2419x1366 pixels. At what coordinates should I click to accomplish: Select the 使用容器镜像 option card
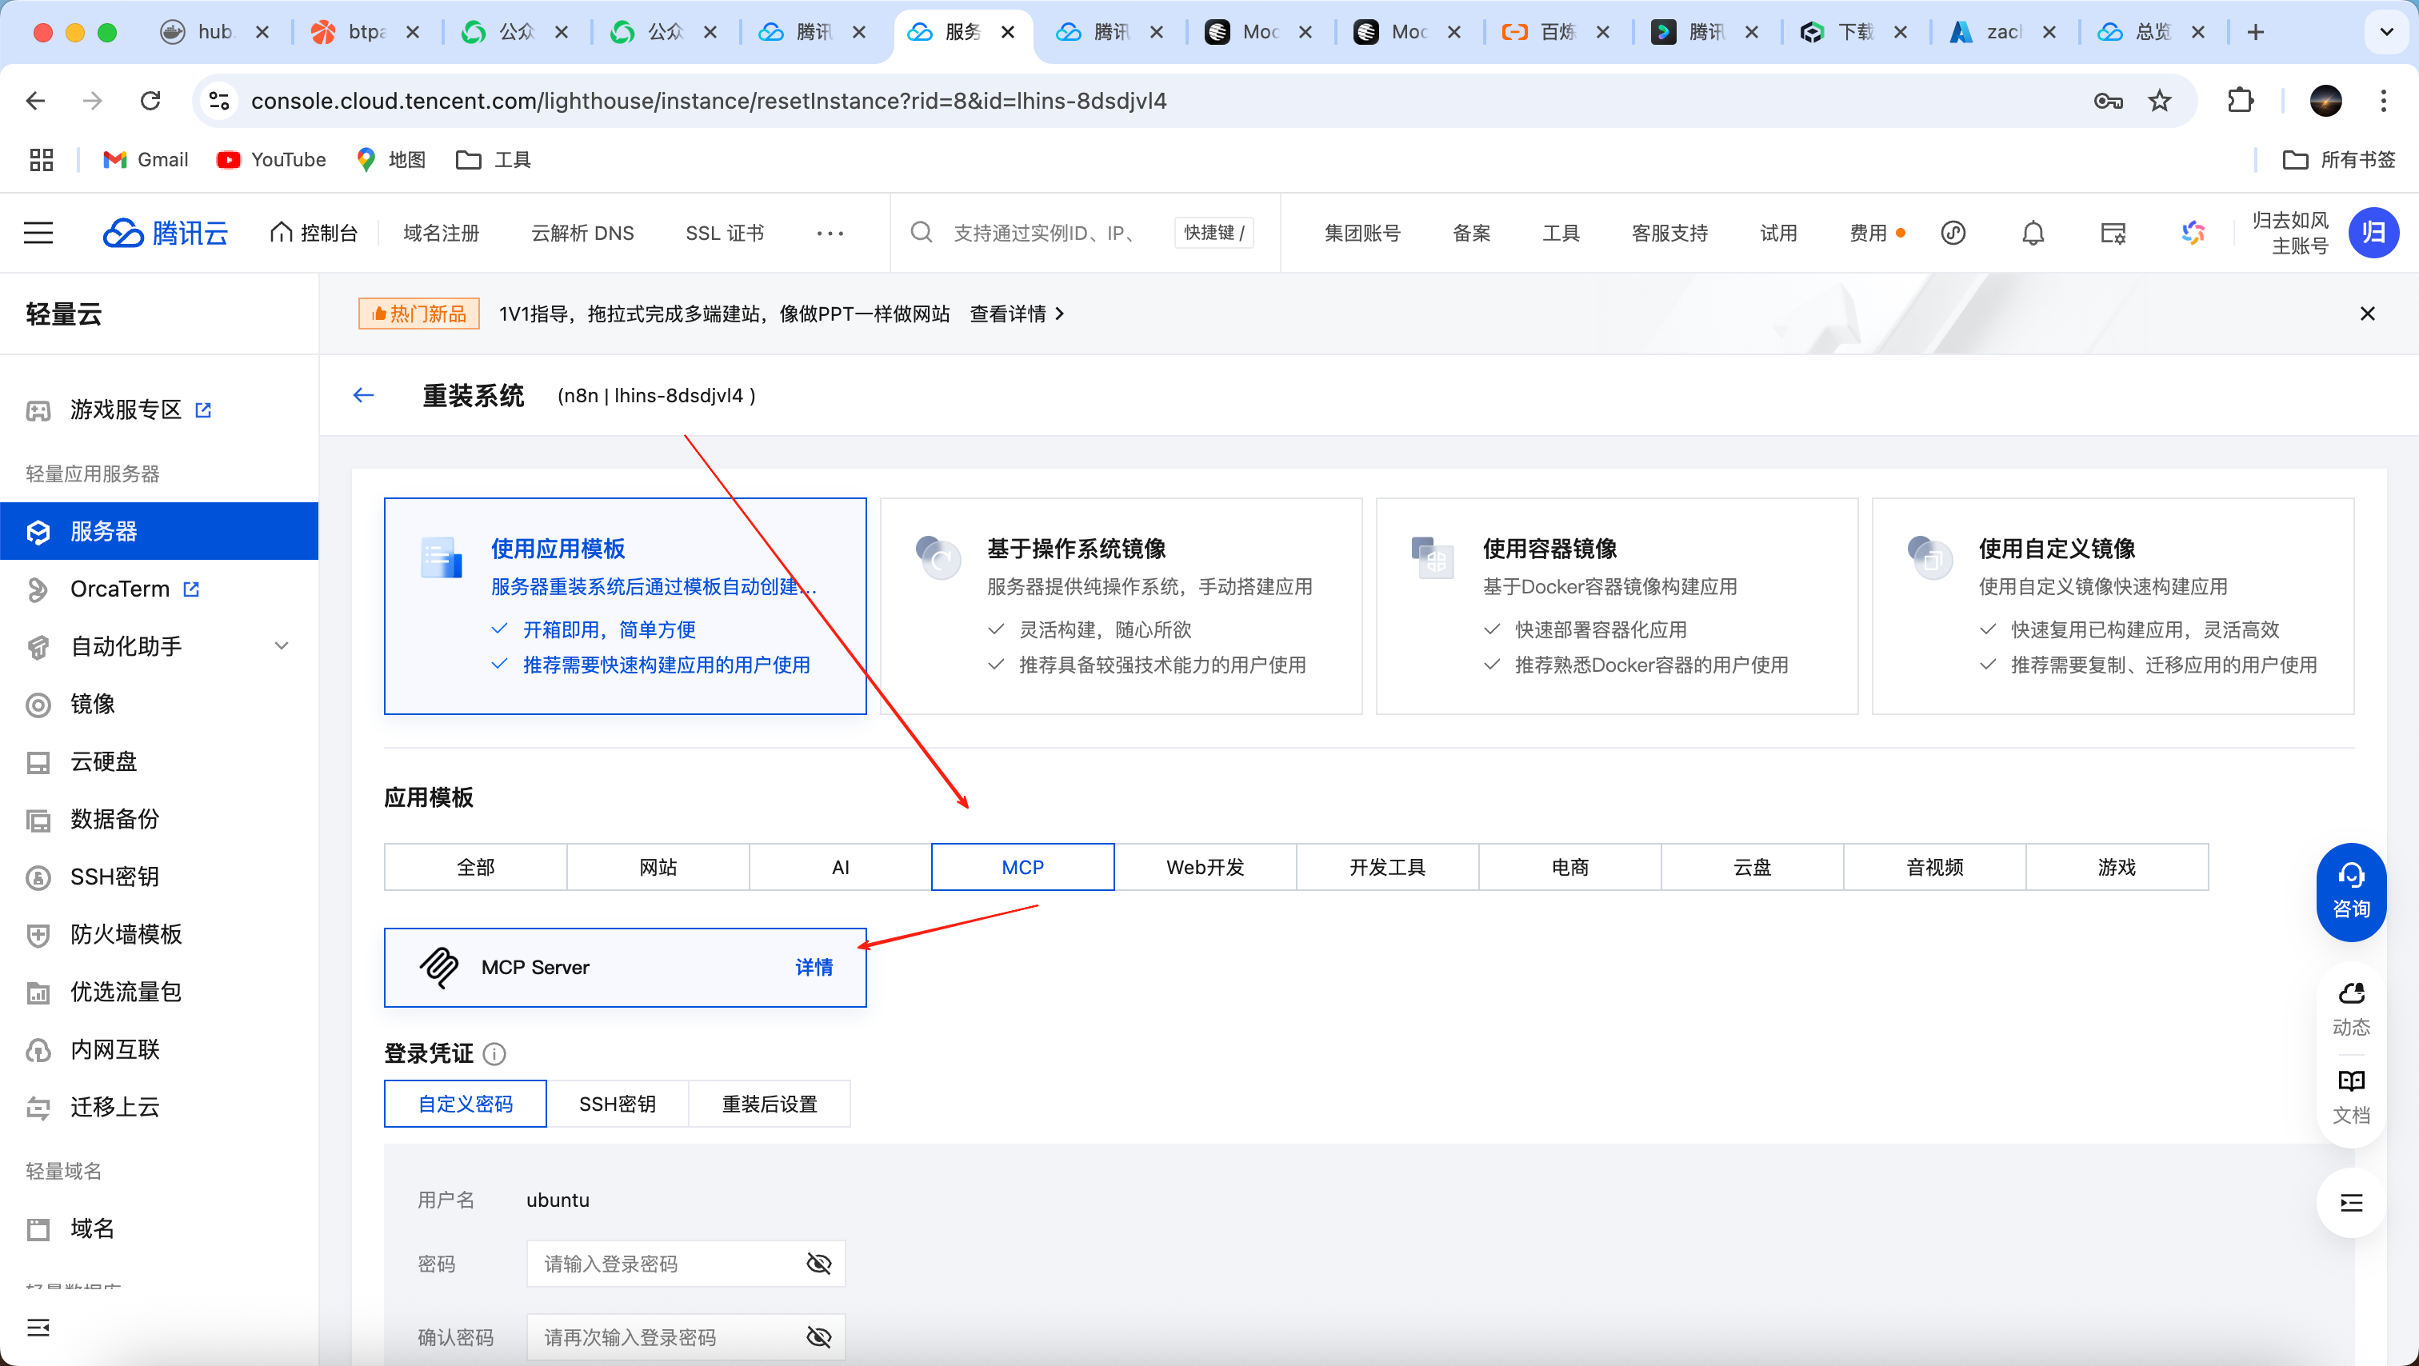pyautogui.click(x=1617, y=605)
